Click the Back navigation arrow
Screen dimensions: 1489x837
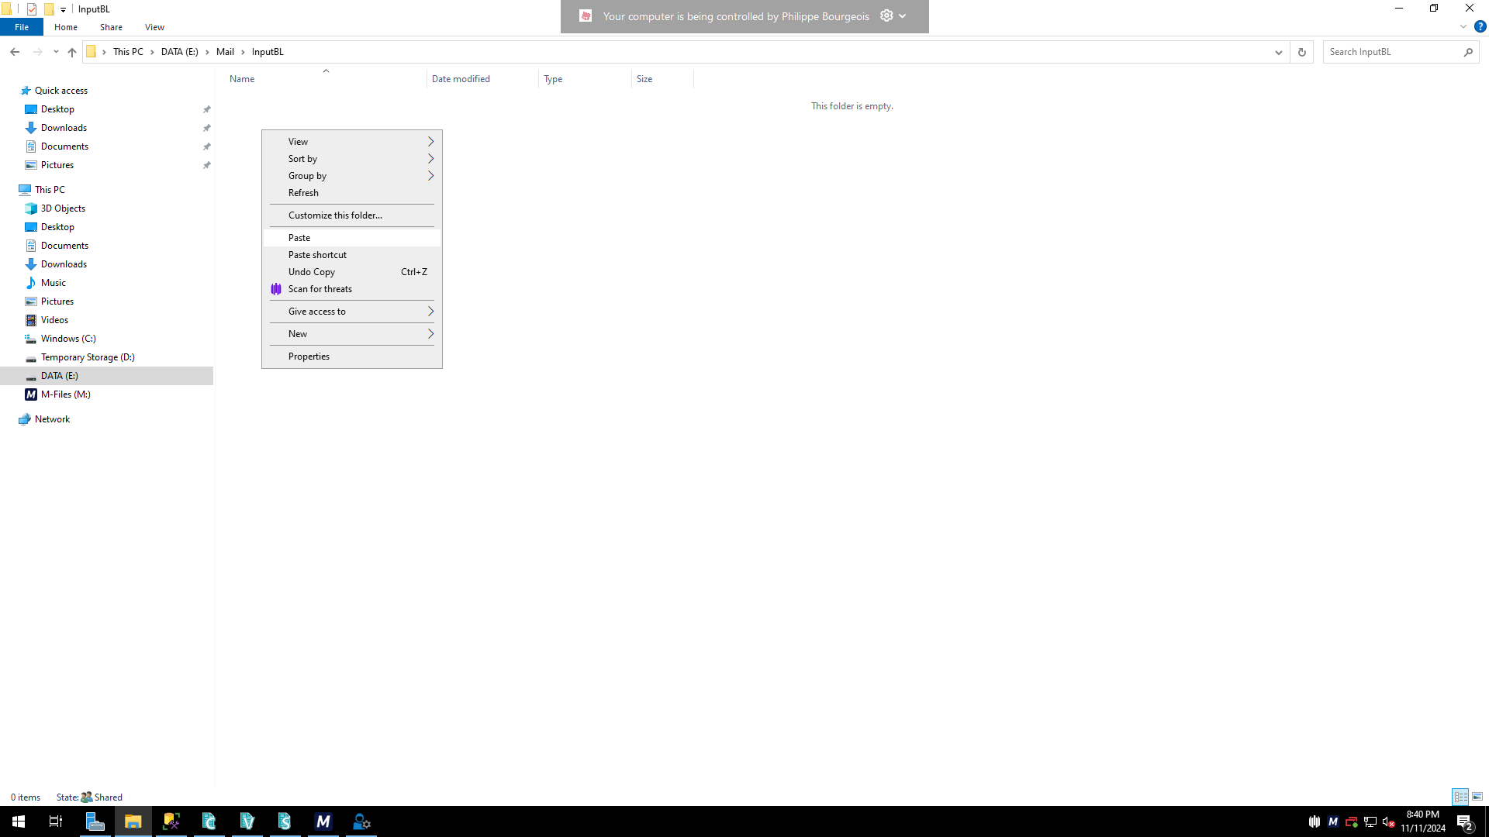coord(15,52)
